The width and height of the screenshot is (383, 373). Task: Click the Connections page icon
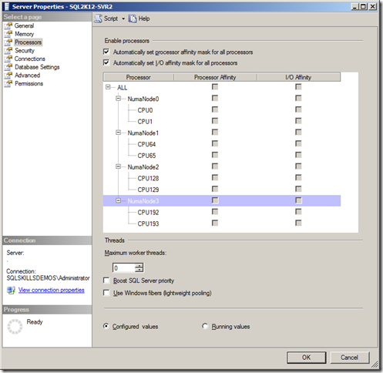[x=8, y=59]
